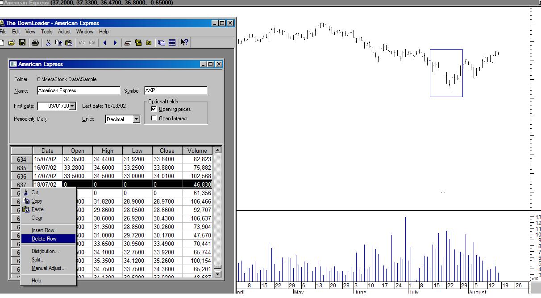Viewport: 541px width, 298px height.
Task: Click the table's vertical scrollbar thumb
Action: pos(217,267)
